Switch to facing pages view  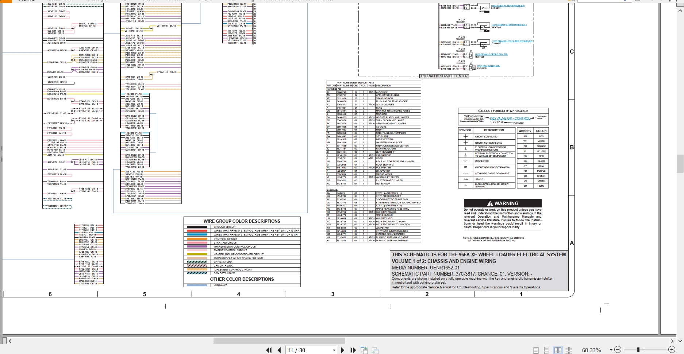tap(558, 350)
